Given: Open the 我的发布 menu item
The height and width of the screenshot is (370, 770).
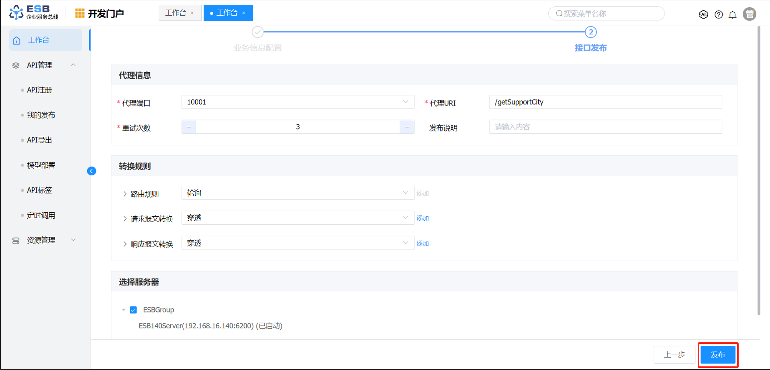Looking at the screenshot, I should click(x=41, y=115).
